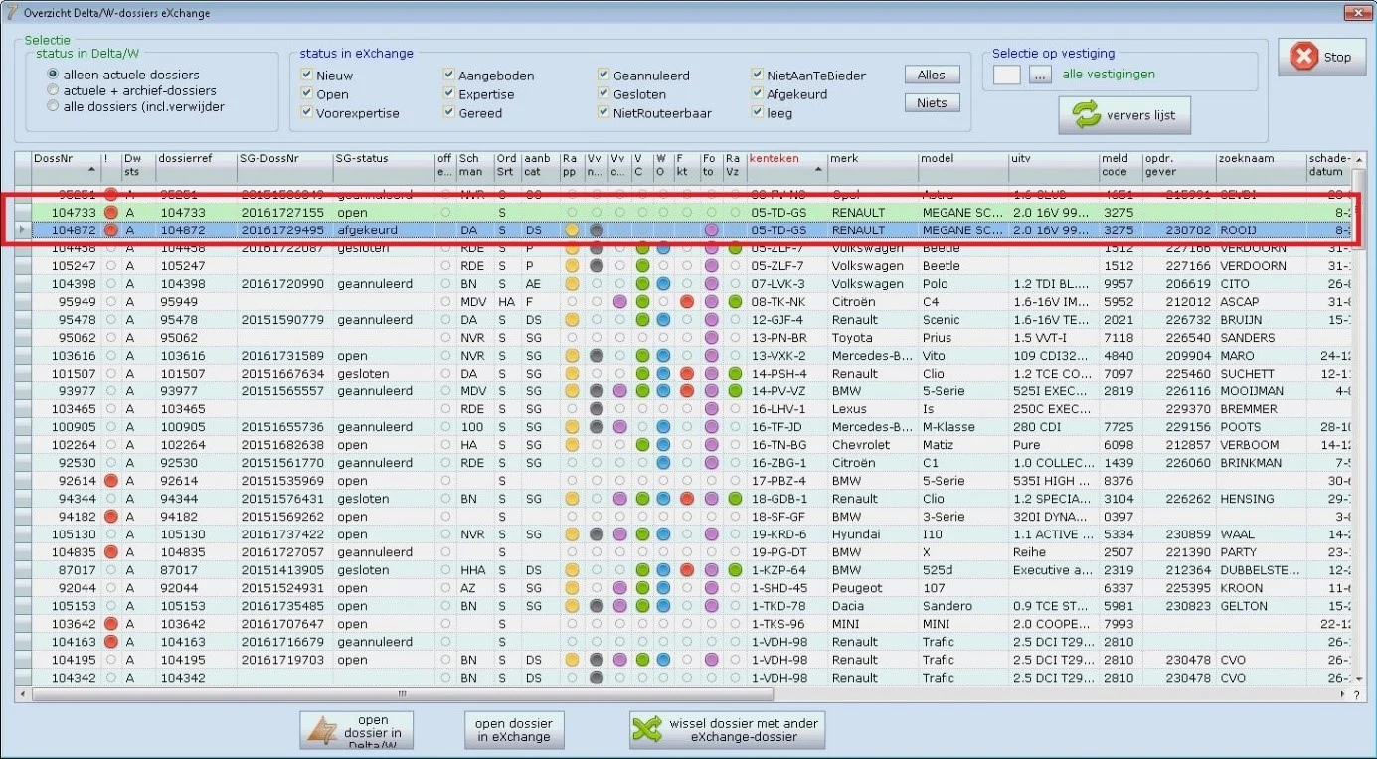Click yellow Rapp dot in row 104872
This screenshot has width=1377, height=759.
pyautogui.click(x=572, y=230)
